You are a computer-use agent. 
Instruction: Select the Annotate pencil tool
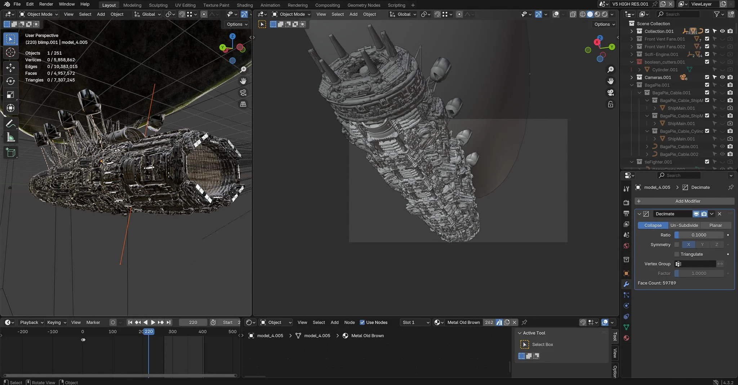click(x=10, y=124)
